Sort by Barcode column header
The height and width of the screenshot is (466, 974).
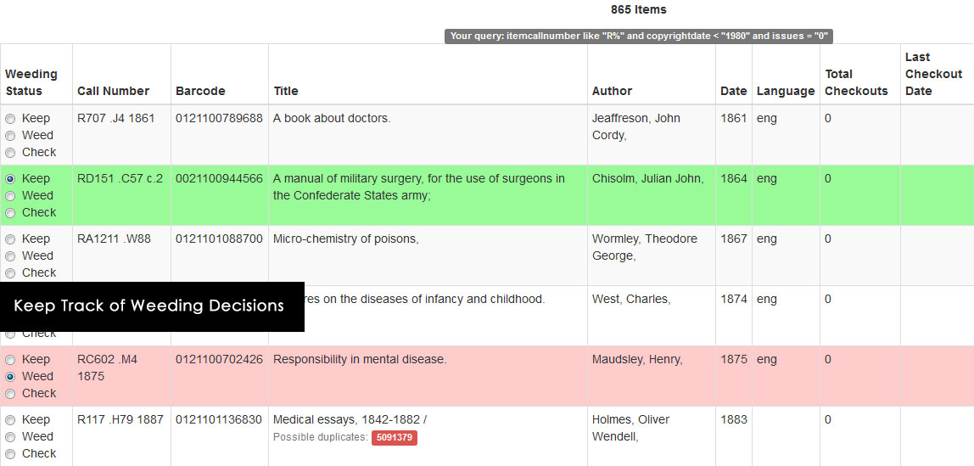pyautogui.click(x=200, y=91)
